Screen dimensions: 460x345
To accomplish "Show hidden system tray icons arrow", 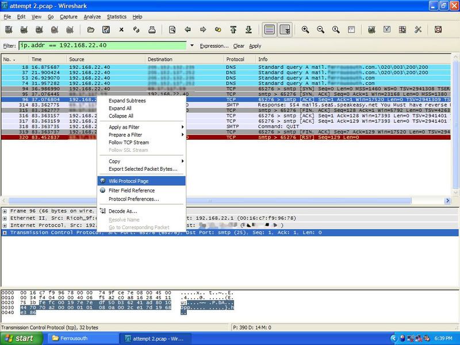I will (394, 338).
